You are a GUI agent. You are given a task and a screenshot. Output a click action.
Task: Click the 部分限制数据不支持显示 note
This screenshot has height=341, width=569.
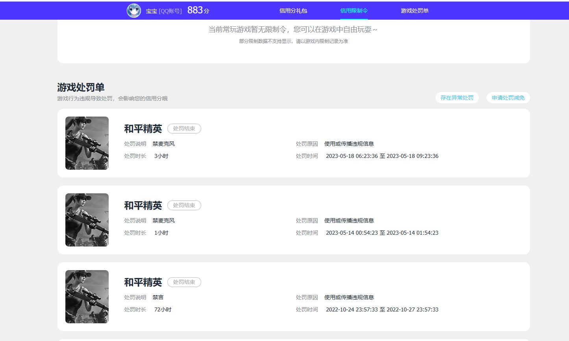point(293,41)
